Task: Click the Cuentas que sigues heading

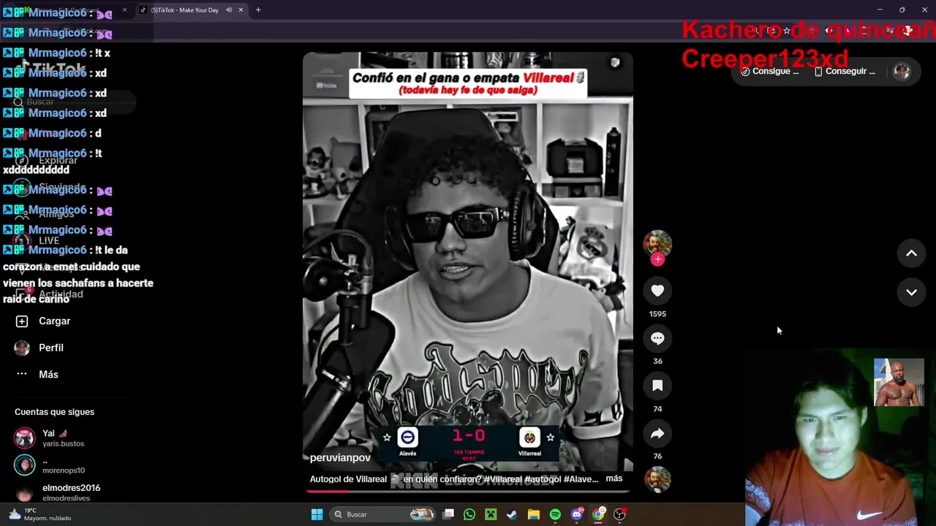Action: pyautogui.click(x=54, y=412)
